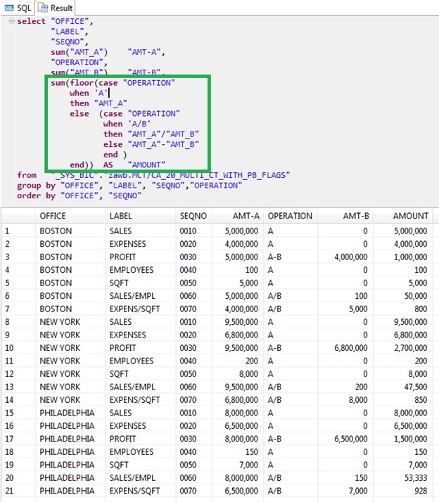Image resolution: width=439 pixels, height=502 pixels.
Task: Click the "AMT_A"-"AMT_B" expression line
Action: tap(151, 144)
